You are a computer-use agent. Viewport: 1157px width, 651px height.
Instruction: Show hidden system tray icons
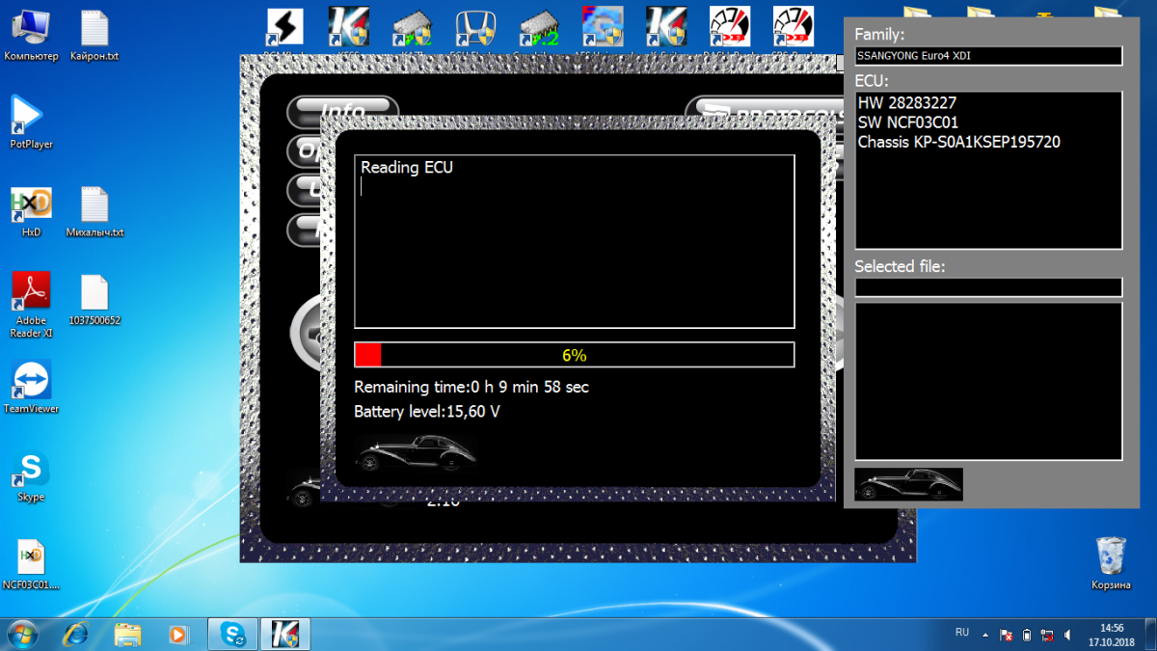985,635
